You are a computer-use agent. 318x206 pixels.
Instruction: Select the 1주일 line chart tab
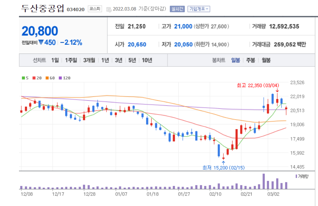[x=71, y=60]
